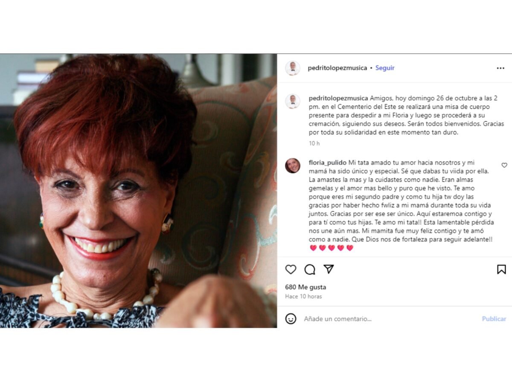The image size is (512, 384).
Task: Click the 10 h caption timestamp
Action: pos(314,143)
